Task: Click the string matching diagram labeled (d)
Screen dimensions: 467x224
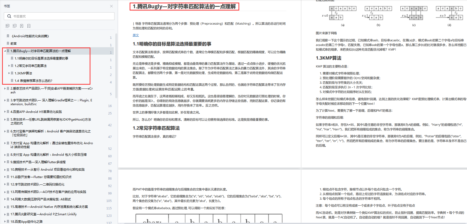Action: pyautogui.click(x=450, y=16)
